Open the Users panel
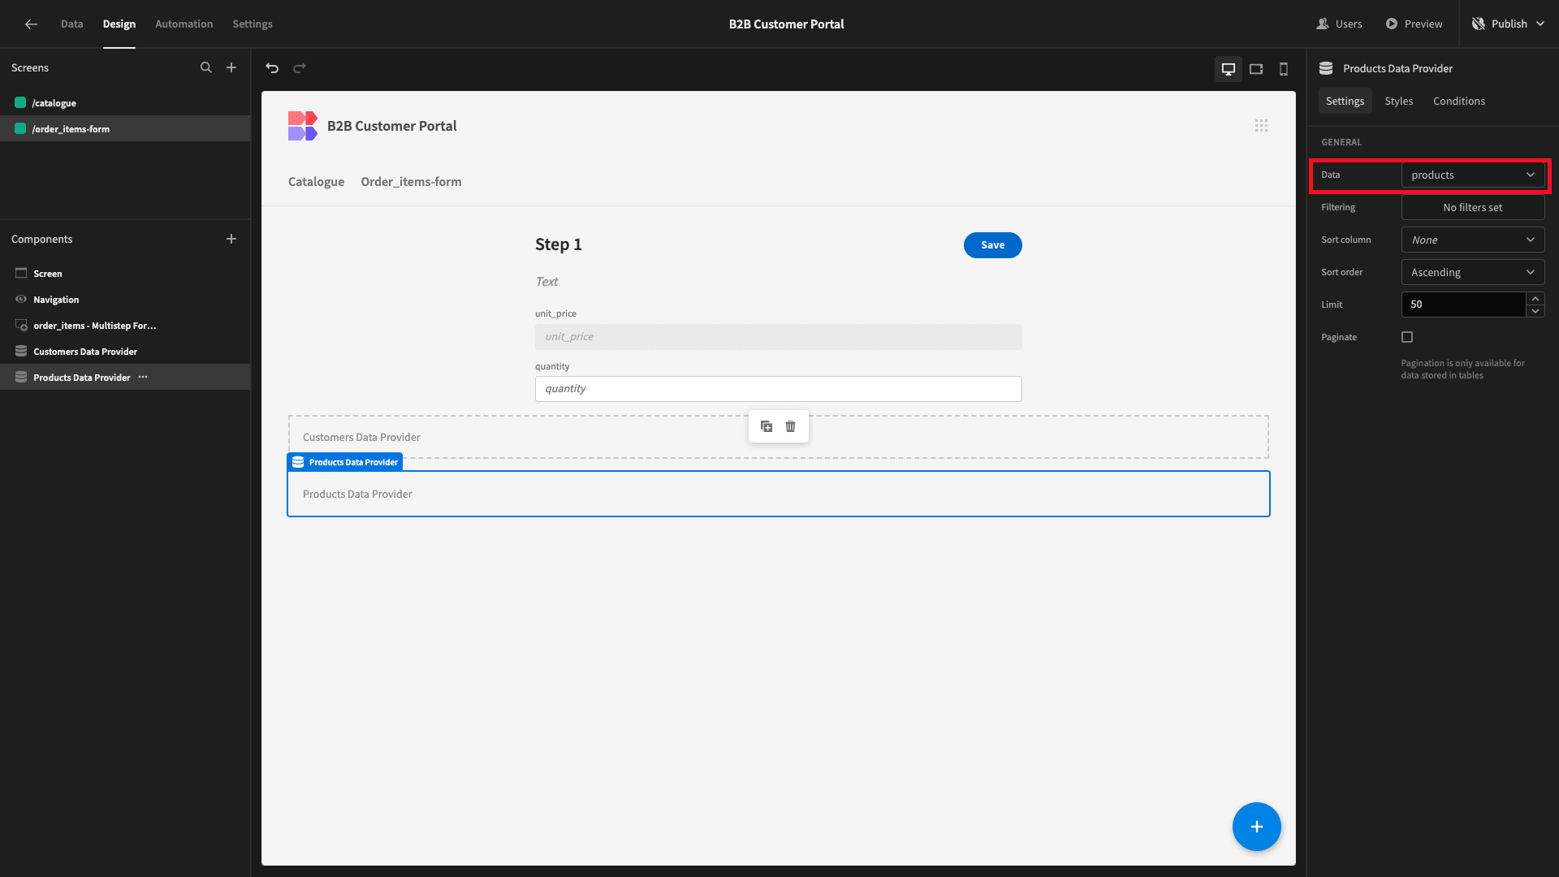This screenshot has width=1559, height=877. [1339, 24]
